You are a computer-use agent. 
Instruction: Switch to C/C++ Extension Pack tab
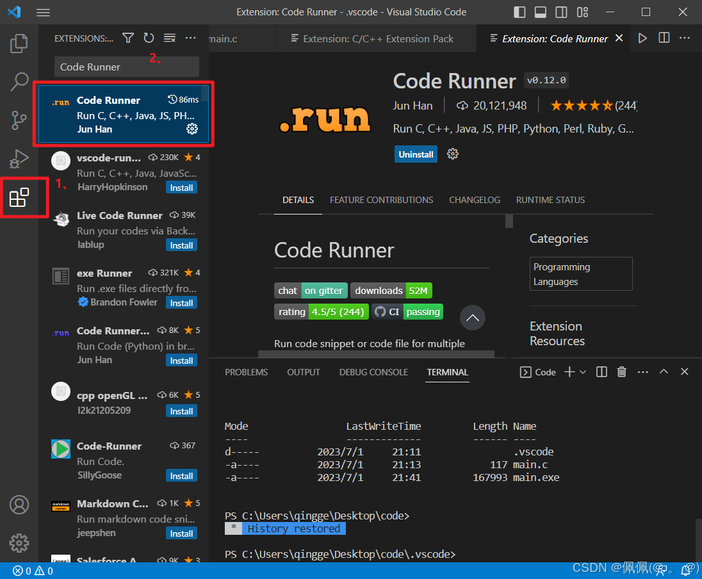[x=377, y=39]
